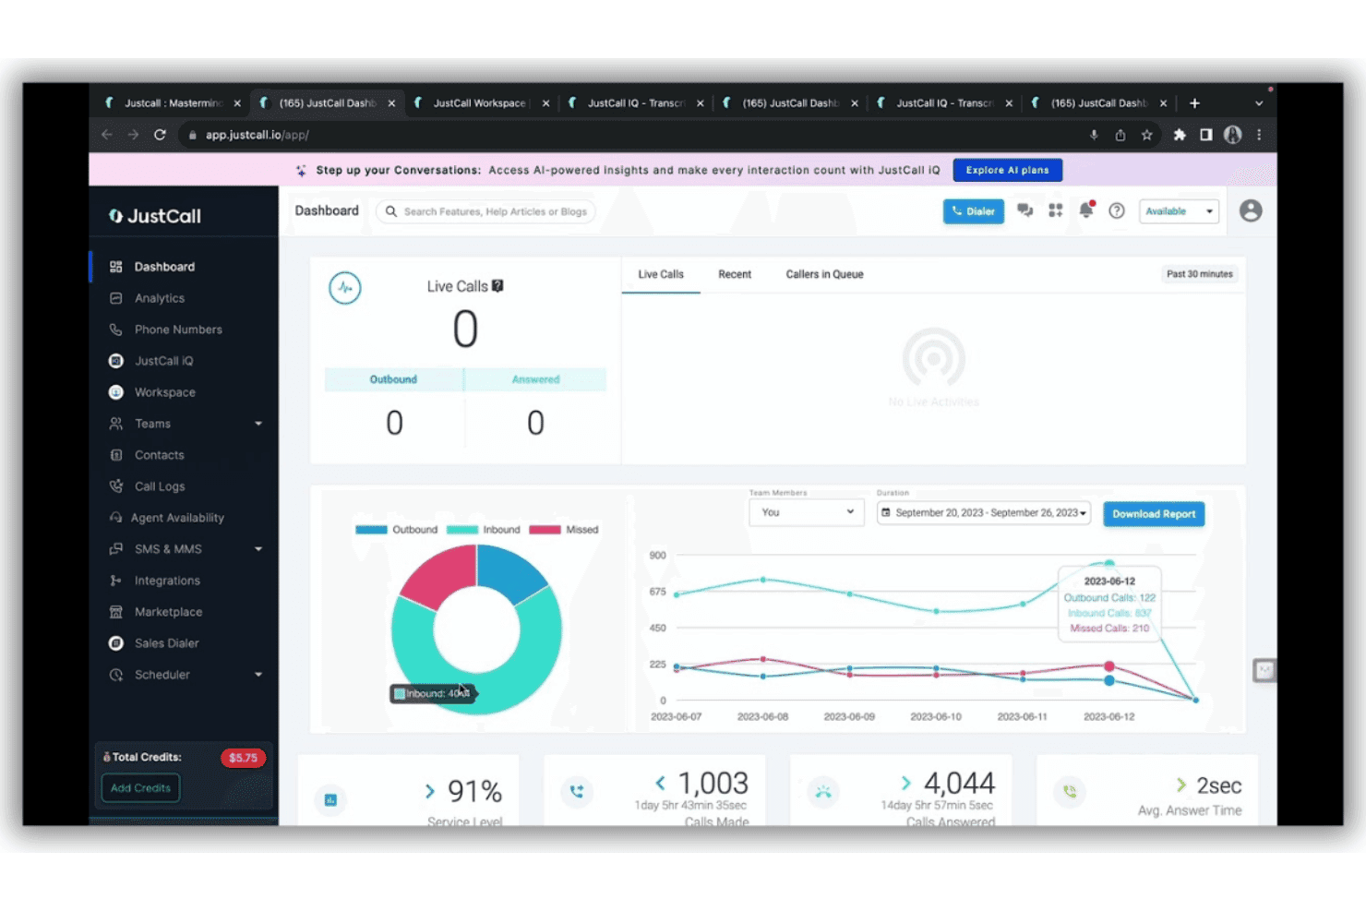
Task: Go back in browser history
Action: click(107, 135)
